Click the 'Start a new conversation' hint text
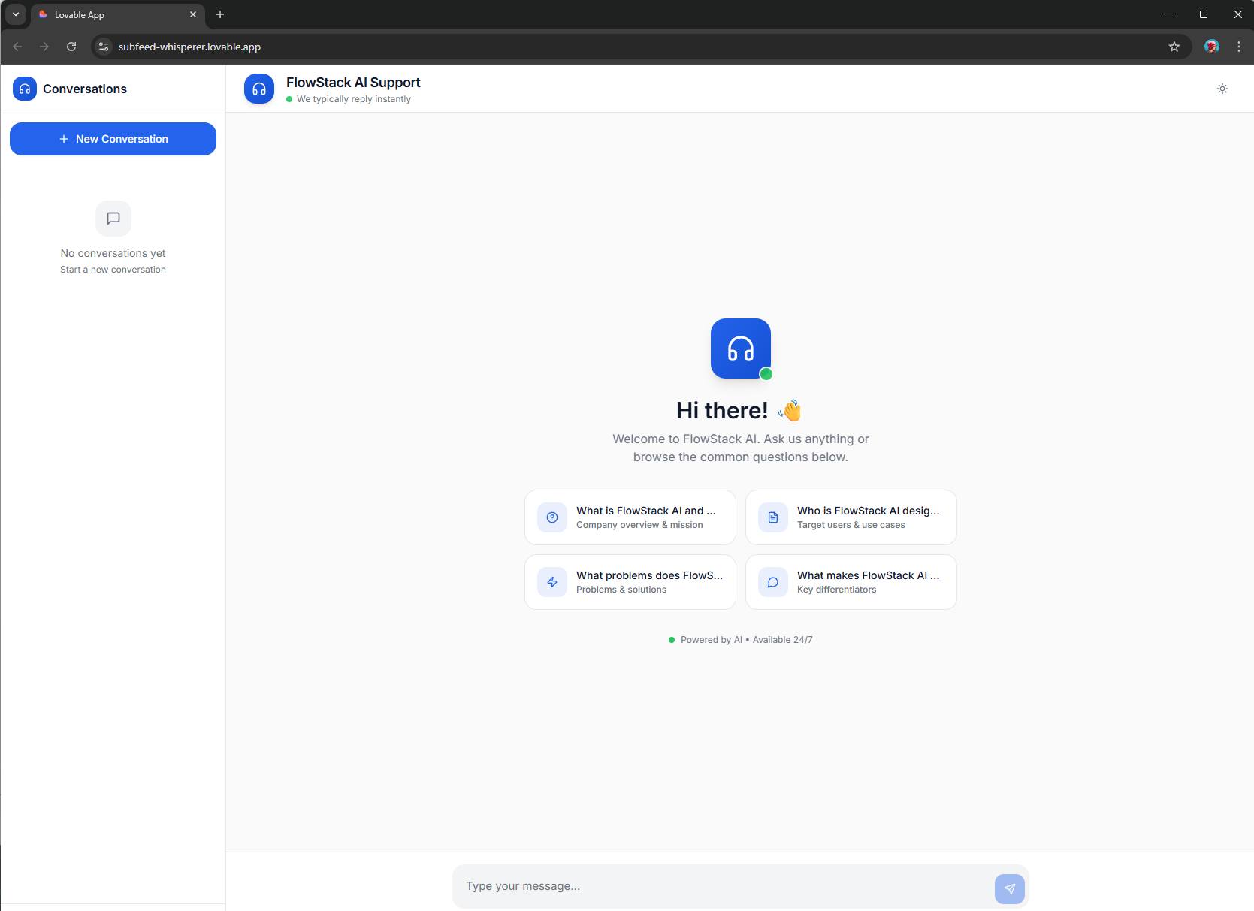 [x=113, y=270]
